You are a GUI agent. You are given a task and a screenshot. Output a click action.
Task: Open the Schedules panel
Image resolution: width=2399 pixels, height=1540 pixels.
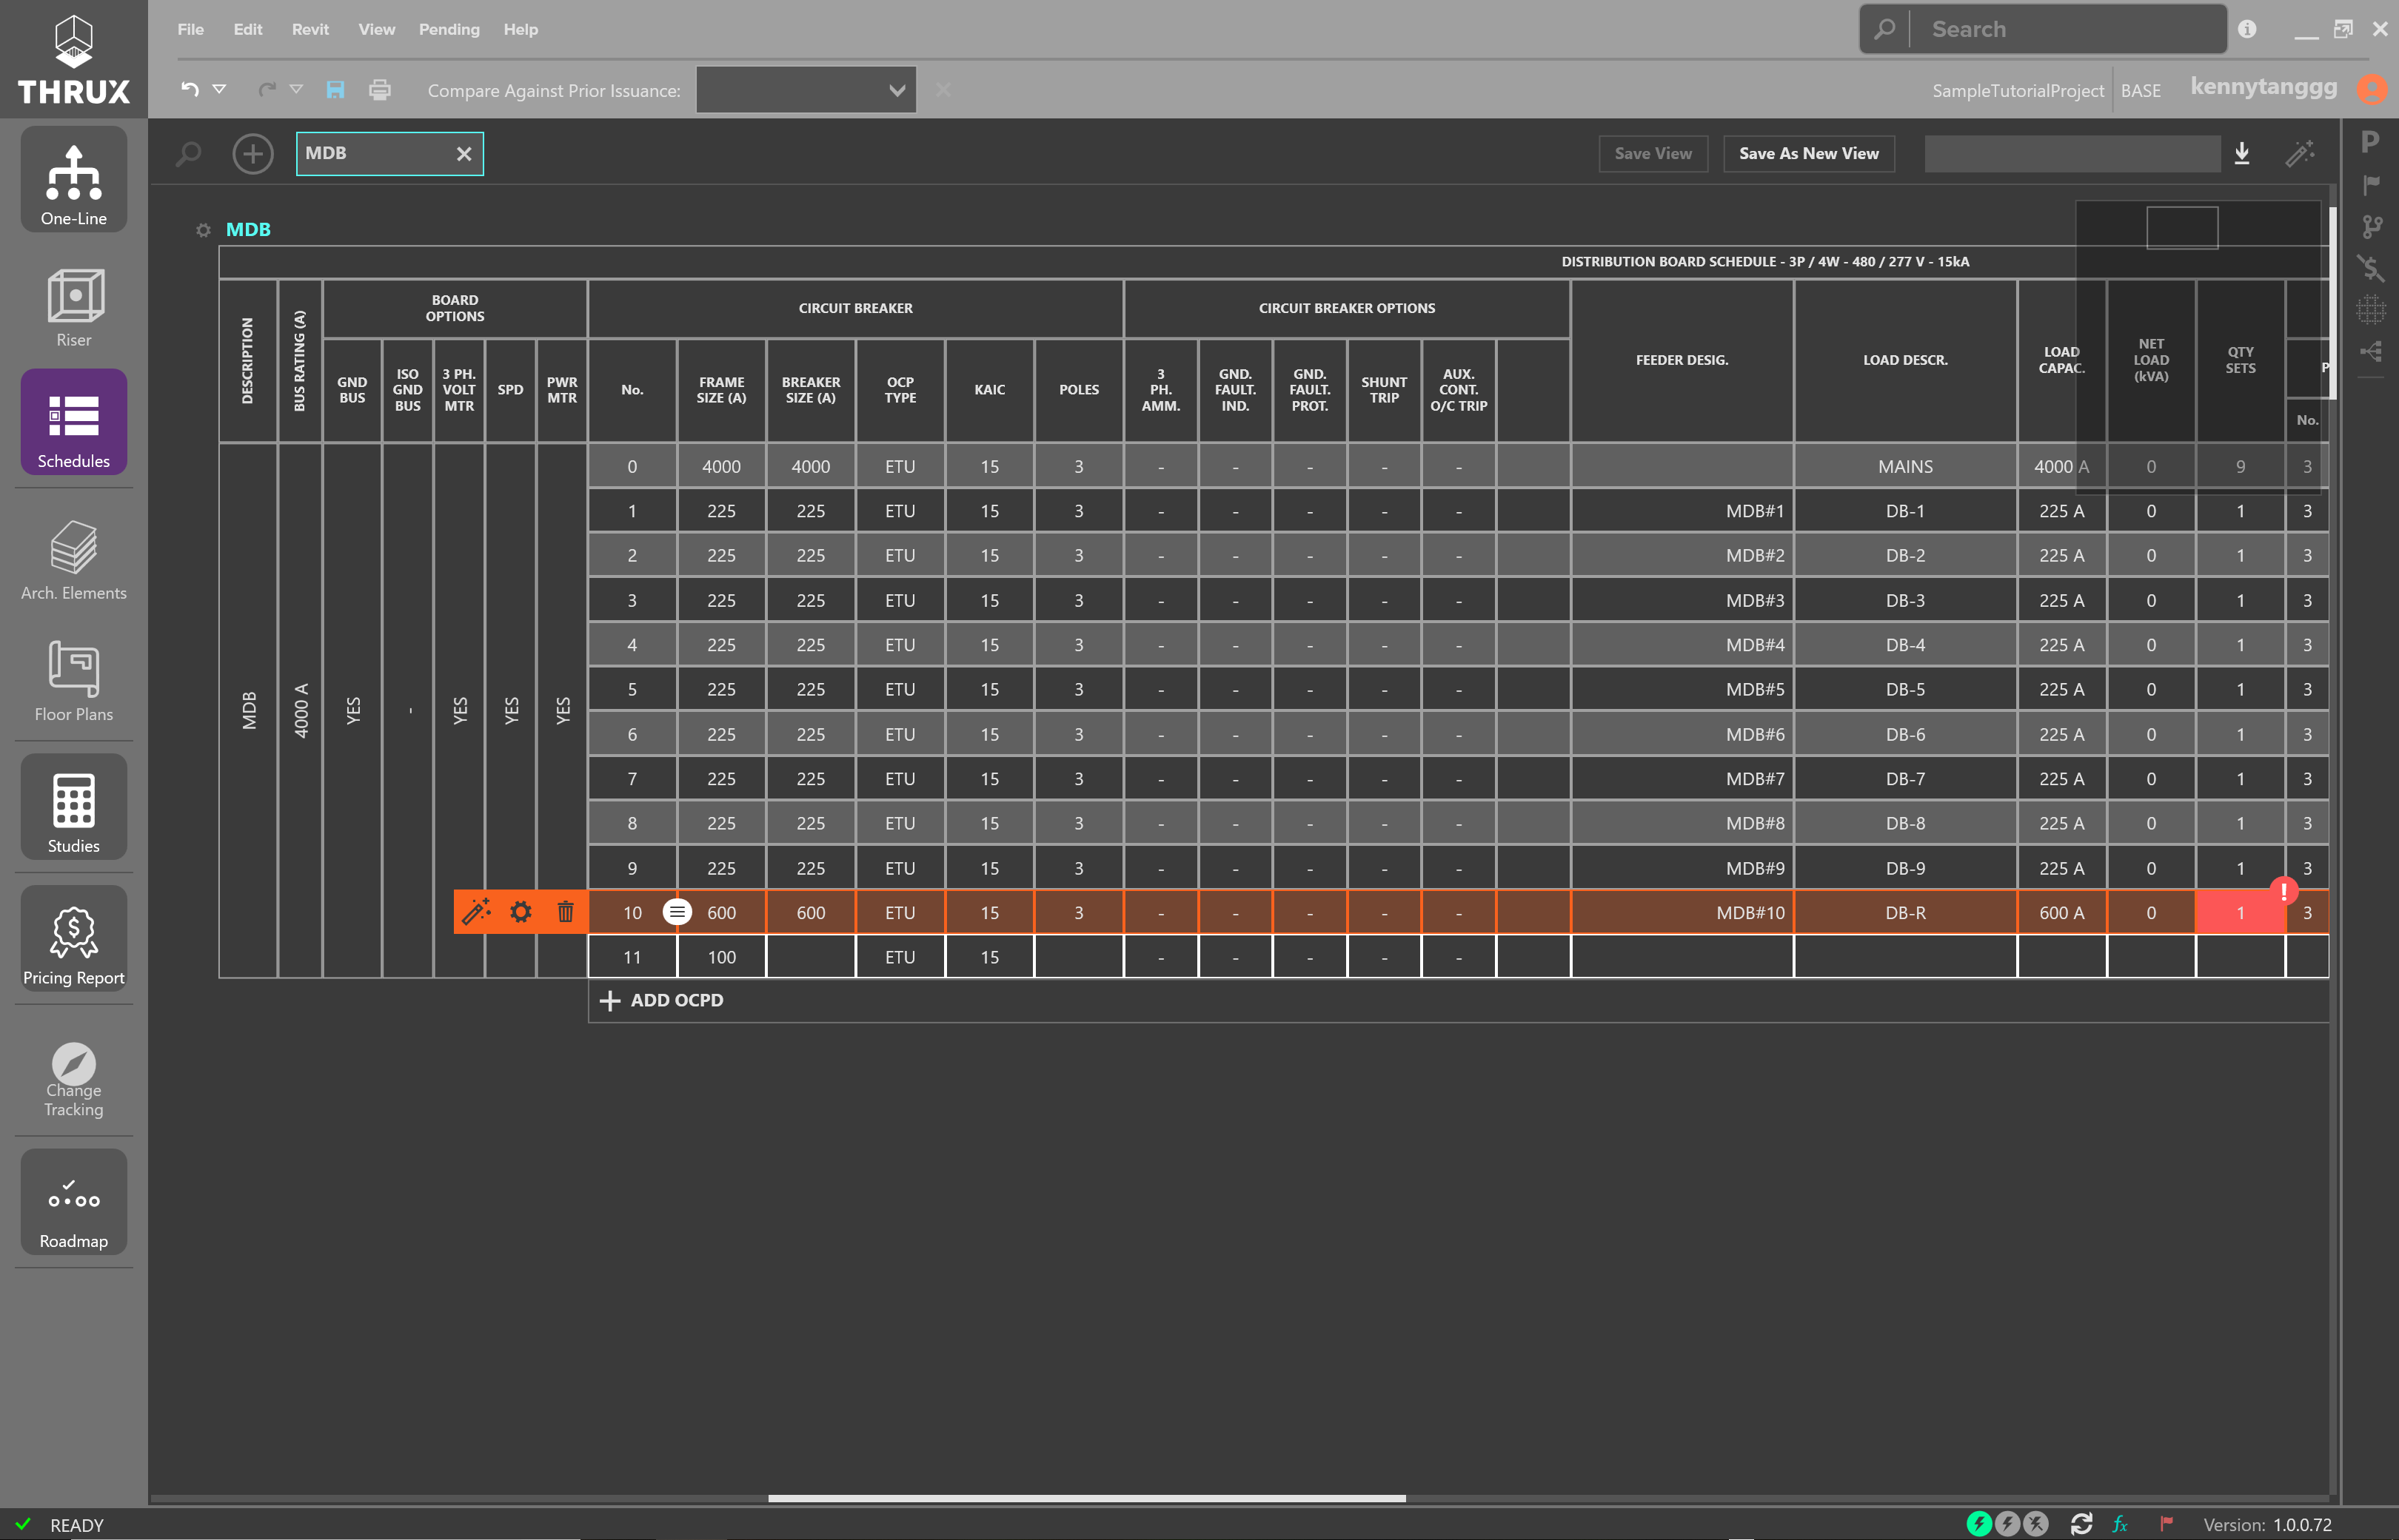(x=73, y=422)
